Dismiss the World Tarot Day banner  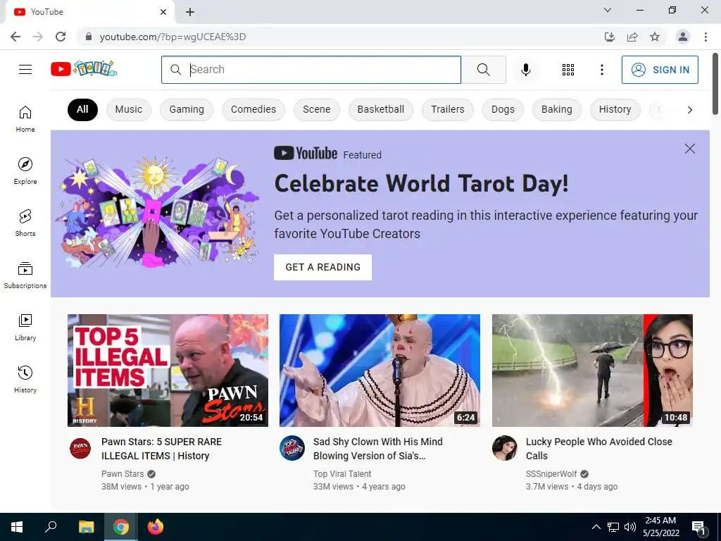690,149
